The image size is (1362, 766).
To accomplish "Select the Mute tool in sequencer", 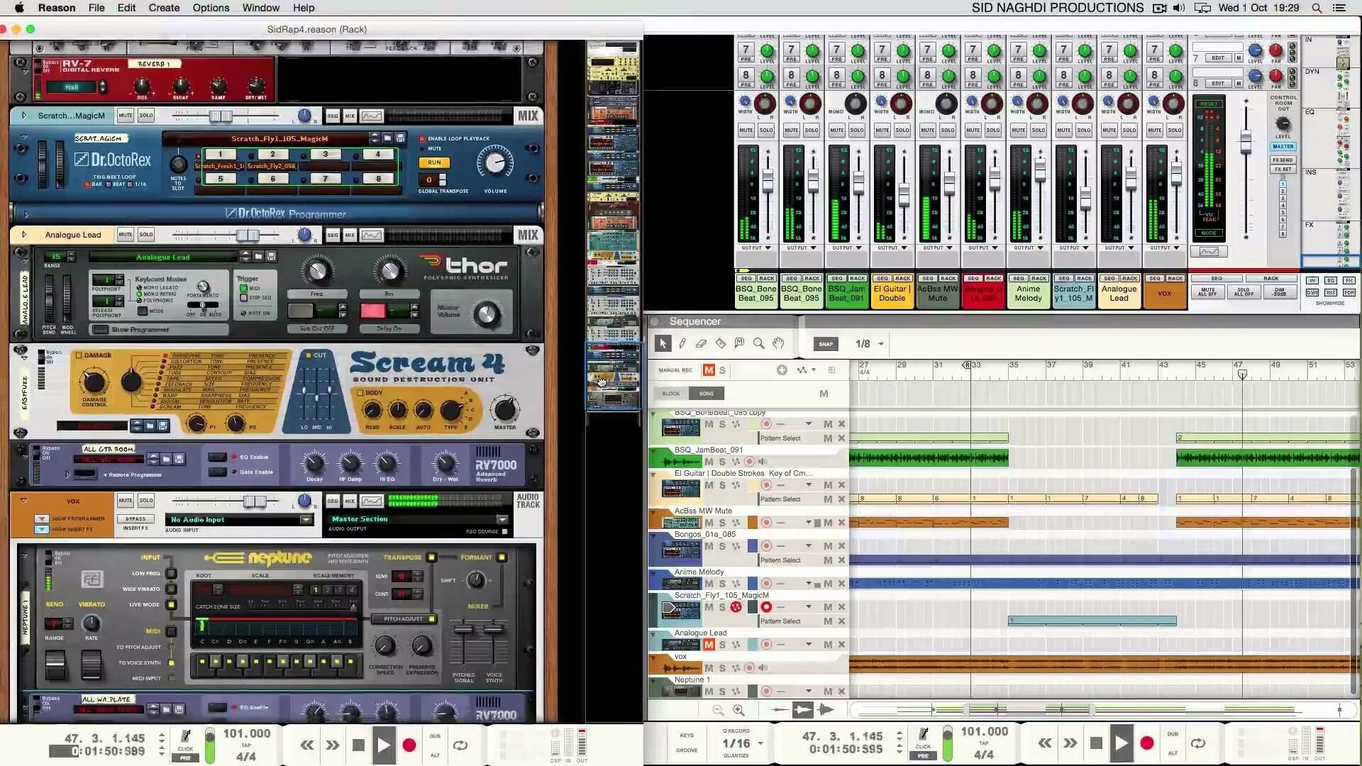I will 739,343.
